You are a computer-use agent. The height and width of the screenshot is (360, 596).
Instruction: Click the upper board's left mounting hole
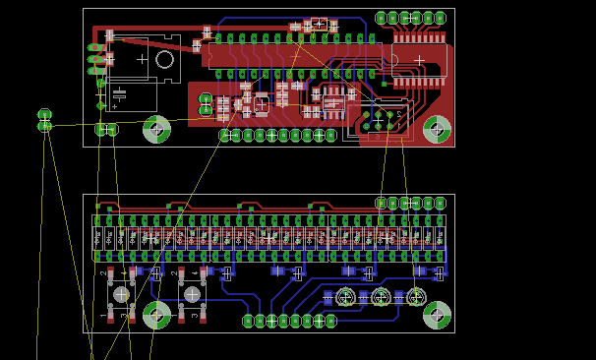pyautogui.click(x=156, y=130)
